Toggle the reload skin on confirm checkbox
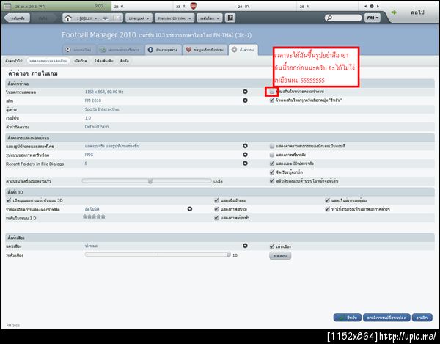Image resolution: width=440 pixels, height=344 pixels. pyautogui.click(x=271, y=100)
